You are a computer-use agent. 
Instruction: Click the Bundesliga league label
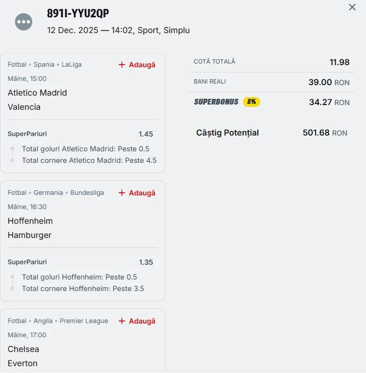click(87, 193)
